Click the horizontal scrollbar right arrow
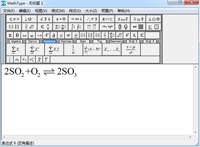 tap(190, 137)
